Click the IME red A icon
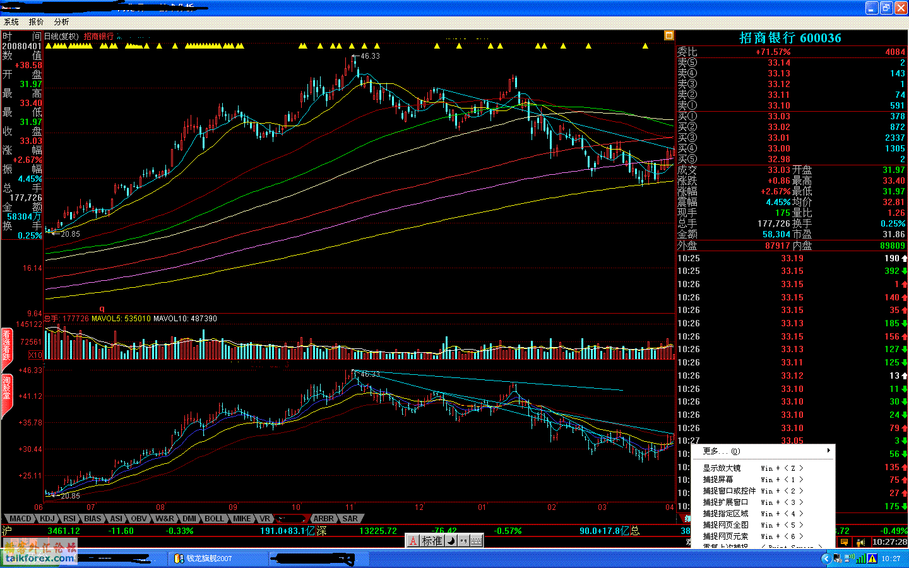This screenshot has width=909, height=568. tap(413, 541)
